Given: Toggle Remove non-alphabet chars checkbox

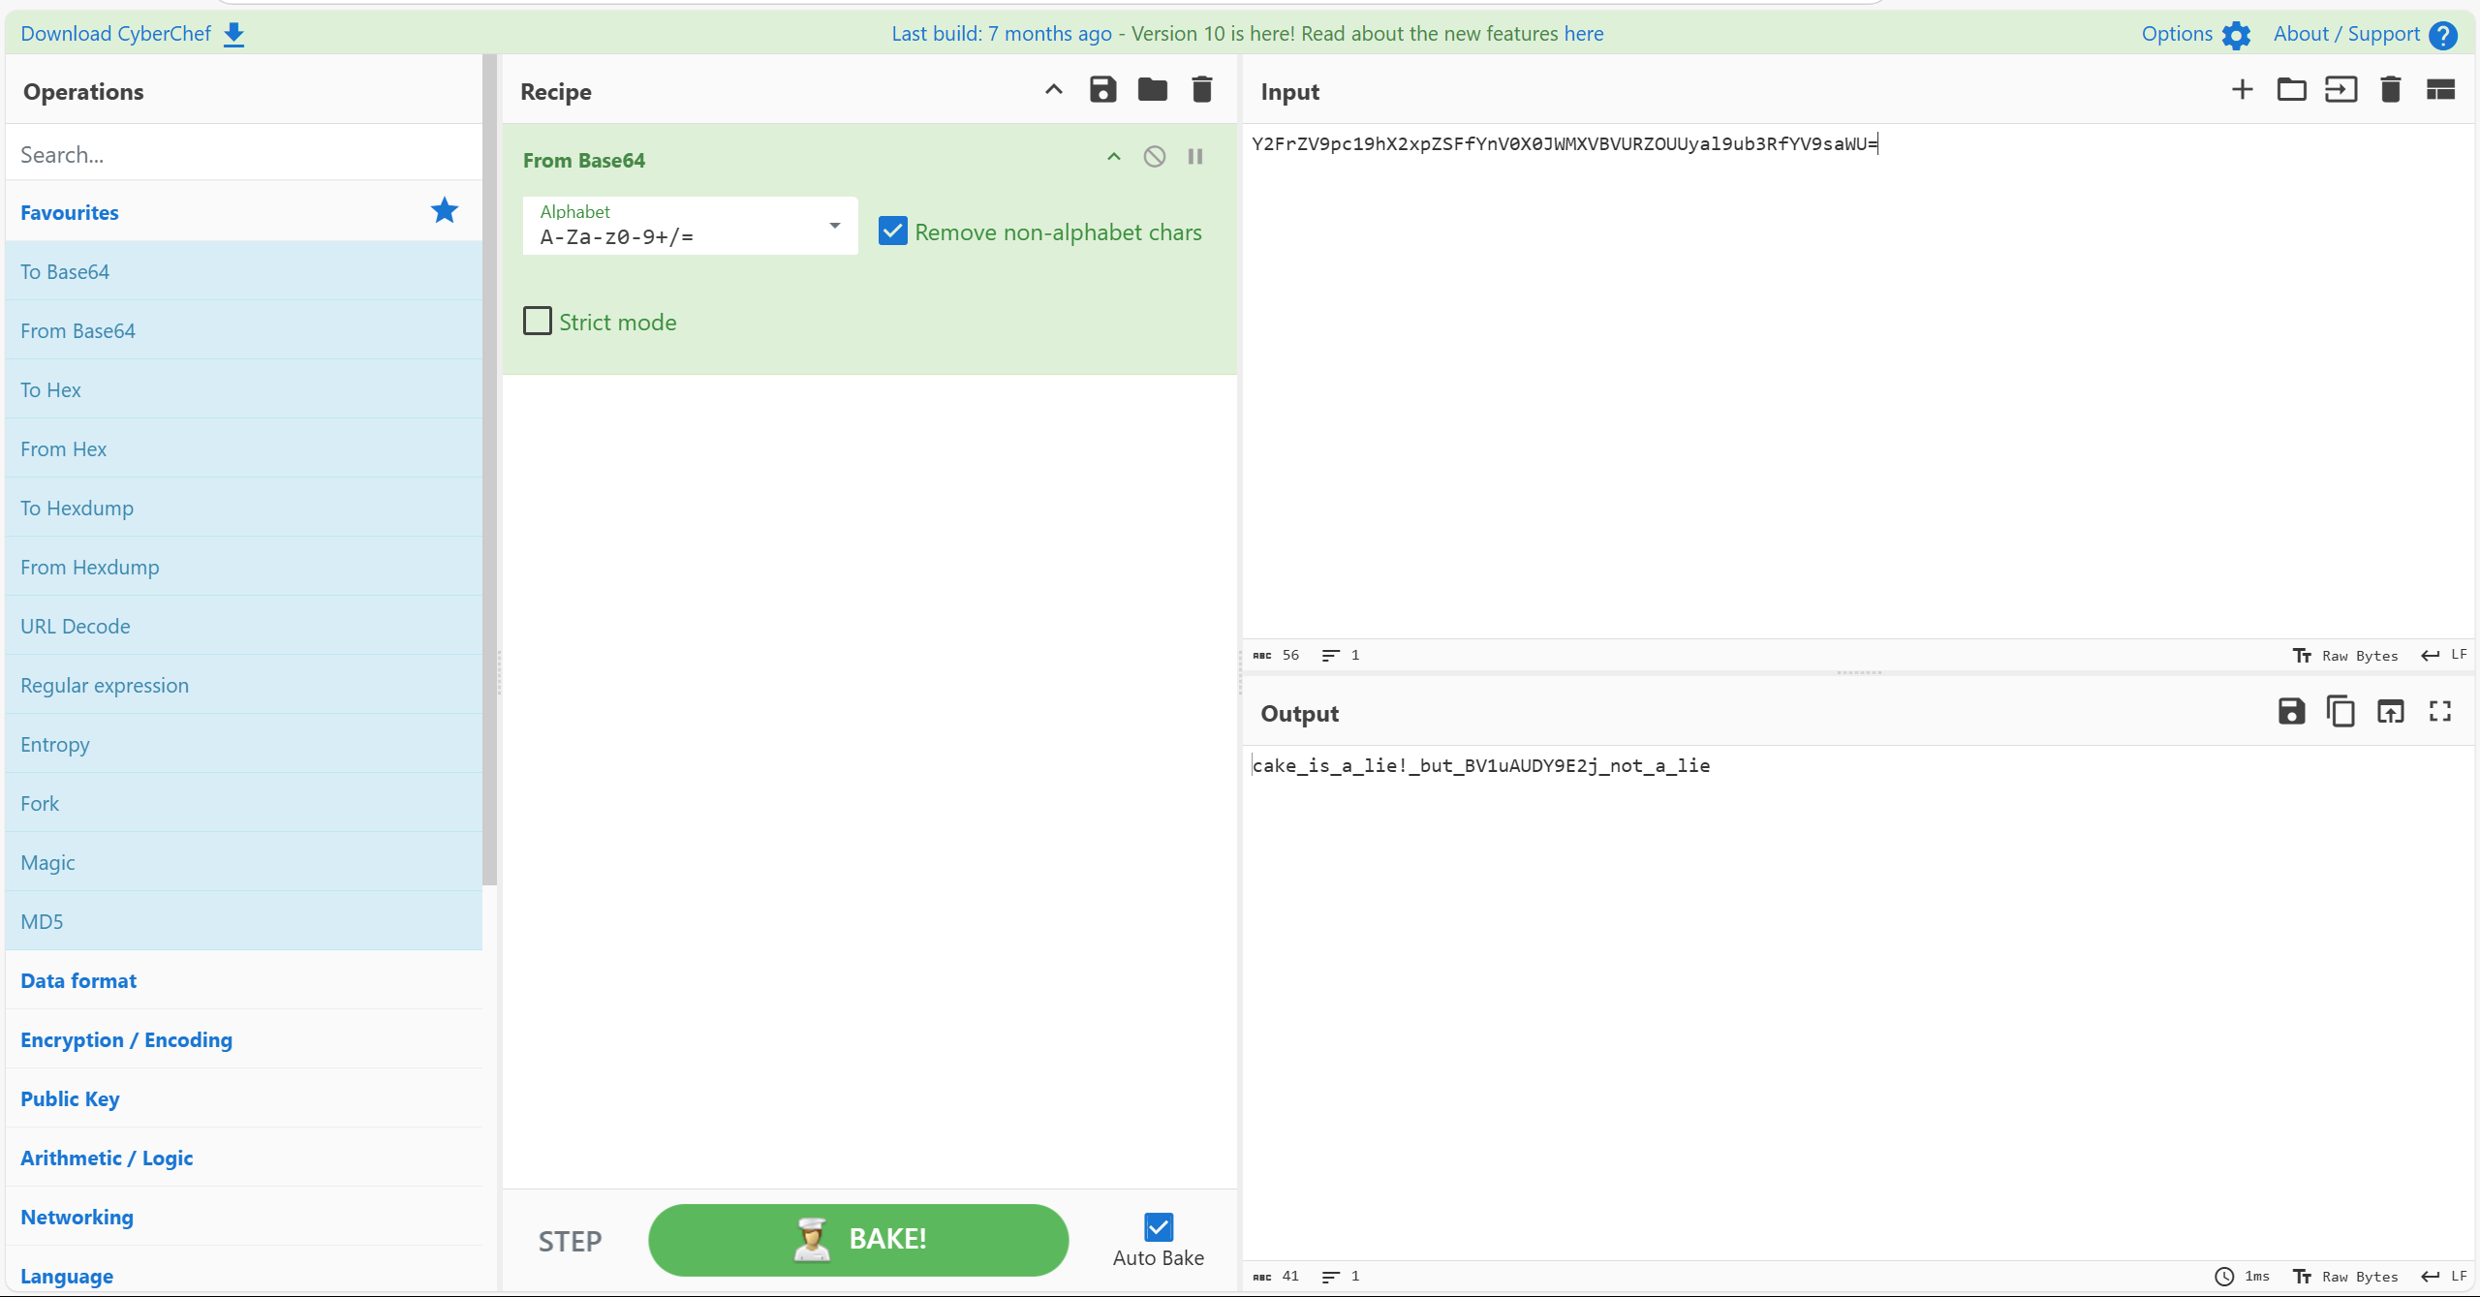Looking at the screenshot, I should [892, 232].
